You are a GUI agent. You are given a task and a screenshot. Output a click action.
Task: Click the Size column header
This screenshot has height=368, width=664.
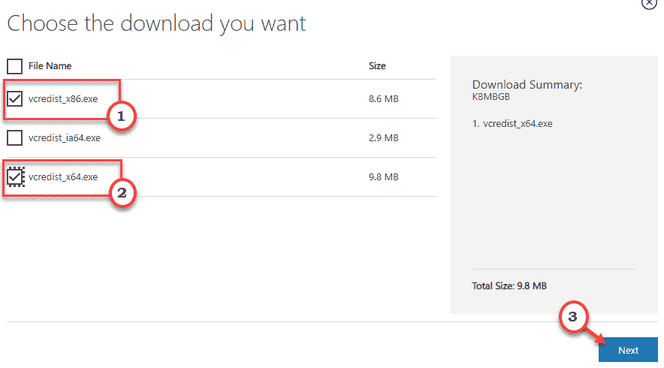point(377,66)
